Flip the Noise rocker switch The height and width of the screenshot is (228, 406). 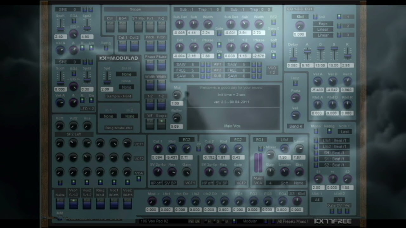pos(60,203)
